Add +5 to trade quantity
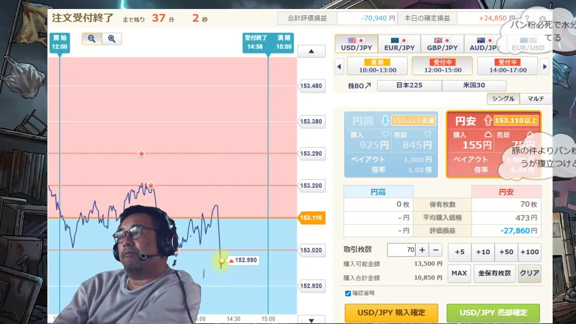The image size is (576, 324). point(459,252)
